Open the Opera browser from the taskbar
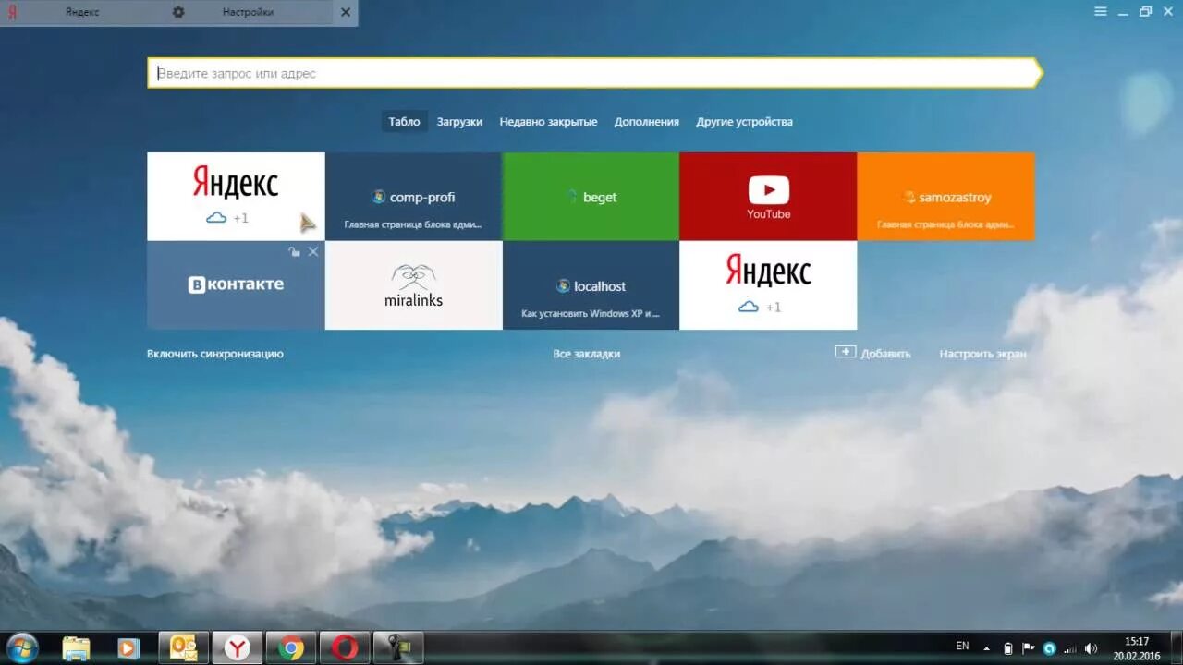This screenshot has width=1183, height=665. click(x=345, y=647)
